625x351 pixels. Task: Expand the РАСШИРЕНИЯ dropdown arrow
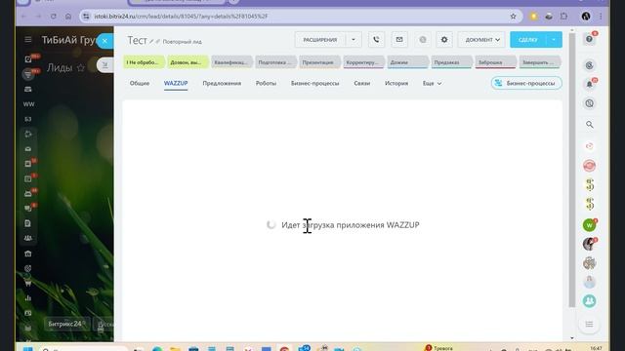(354, 39)
